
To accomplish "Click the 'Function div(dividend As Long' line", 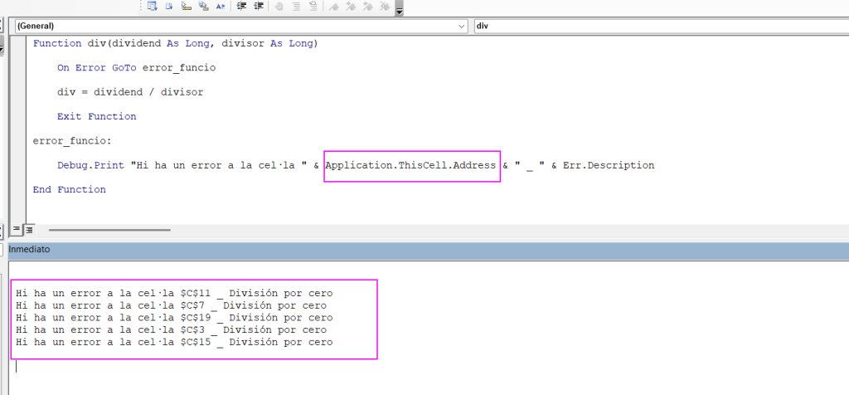I will coord(176,43).
